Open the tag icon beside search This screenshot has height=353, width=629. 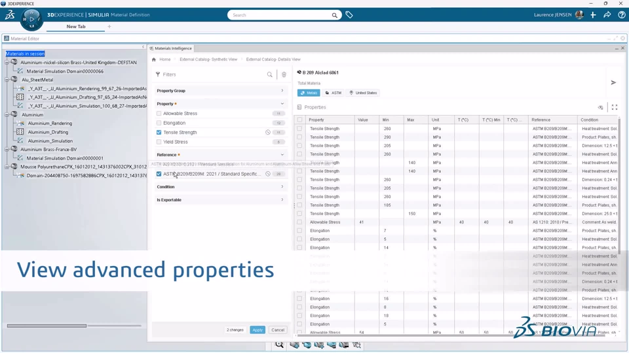(349, 15)
